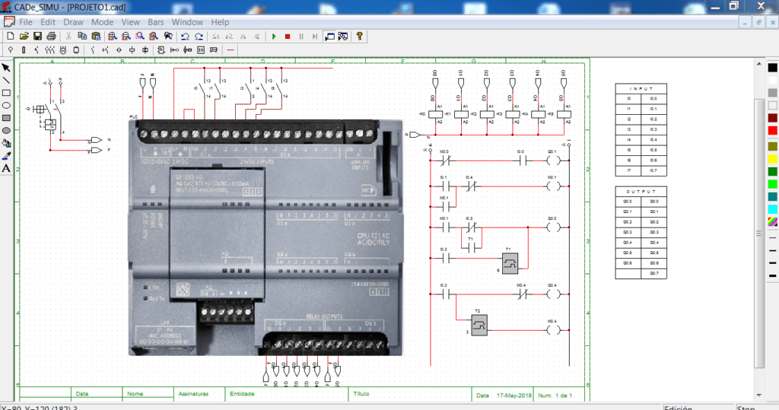The height and width of the screenshot is (410, 779).
Task: Open help with the question mark icon
Action: (360, 37)
